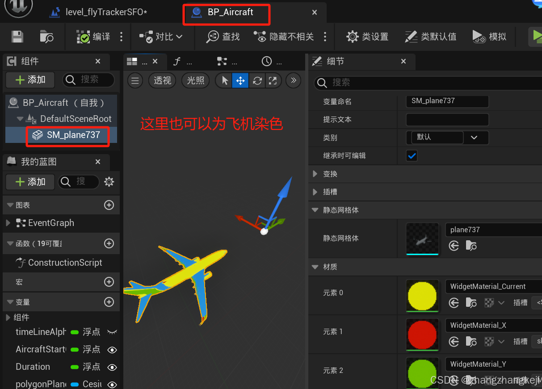Activate the Scale transform tool
542x389 pixels.
coord(273,80)
